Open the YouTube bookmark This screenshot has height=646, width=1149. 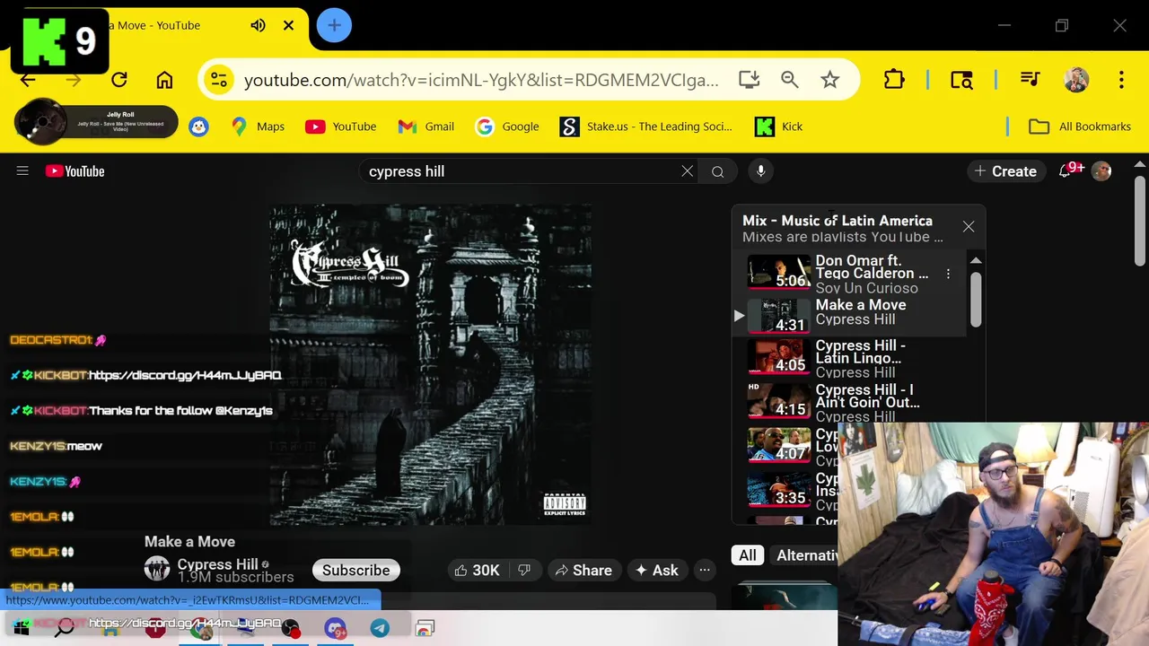pyautogui.click(x=340, y=127)
